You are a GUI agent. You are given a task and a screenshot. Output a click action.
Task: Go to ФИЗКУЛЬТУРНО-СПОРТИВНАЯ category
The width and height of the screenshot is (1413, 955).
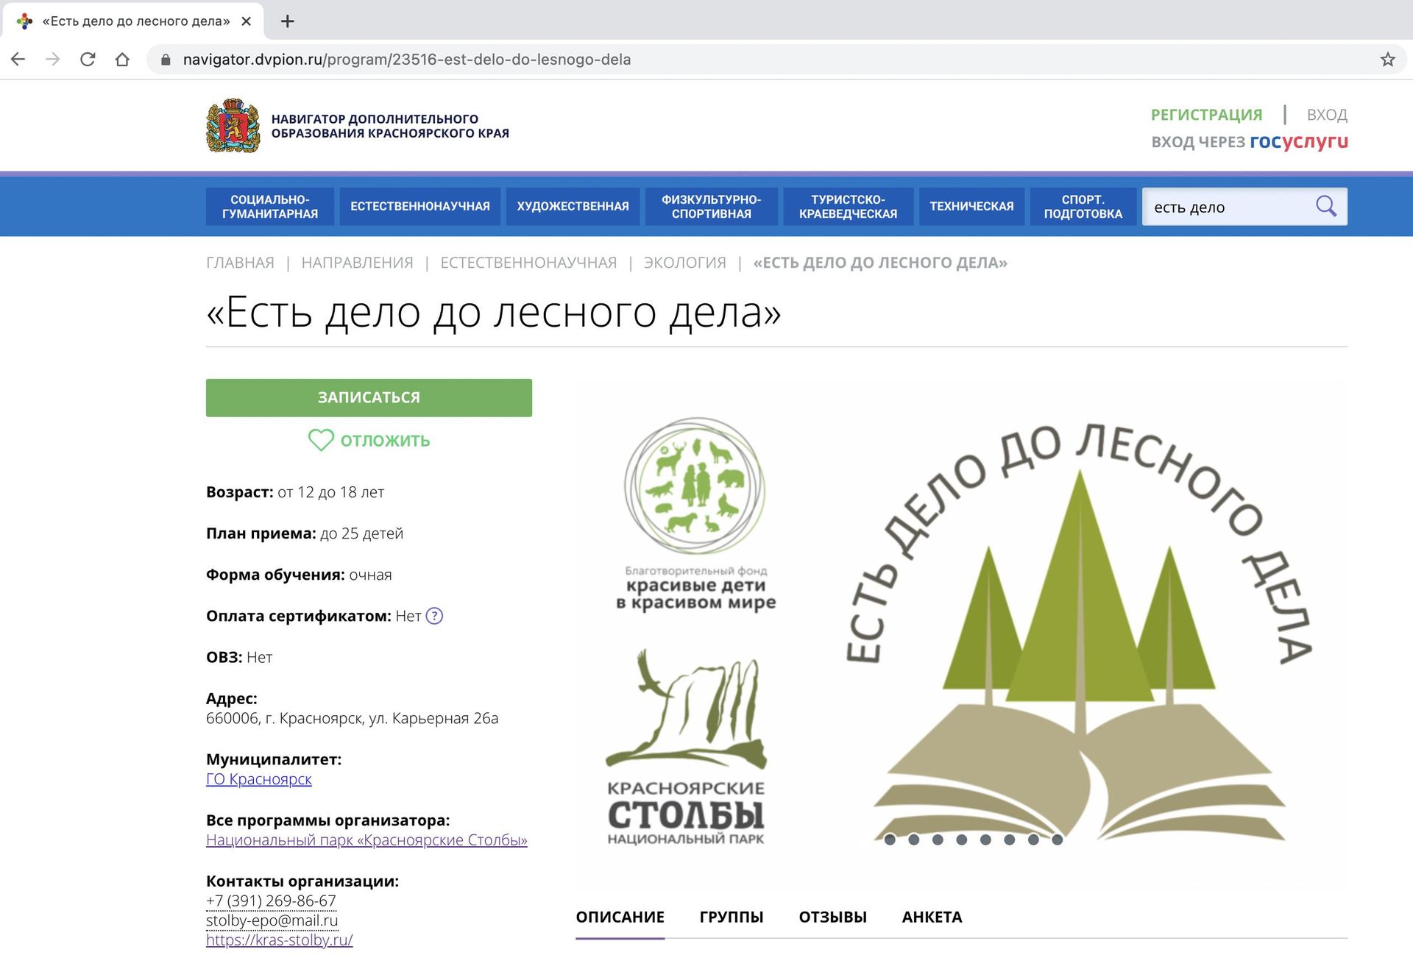click(x=711, y=207)
